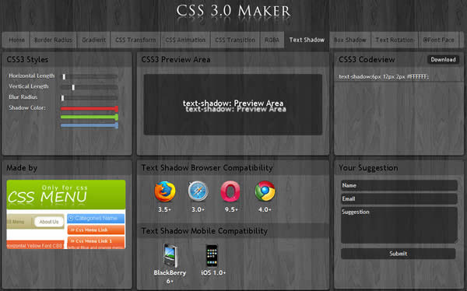Go to the Text Rotation tab
The height and width of the screenshot is (291, 467).
coord(395,40)
